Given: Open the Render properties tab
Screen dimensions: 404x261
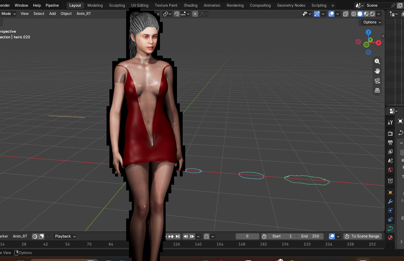Looking at the screenshot, I should tap(390, 133).
